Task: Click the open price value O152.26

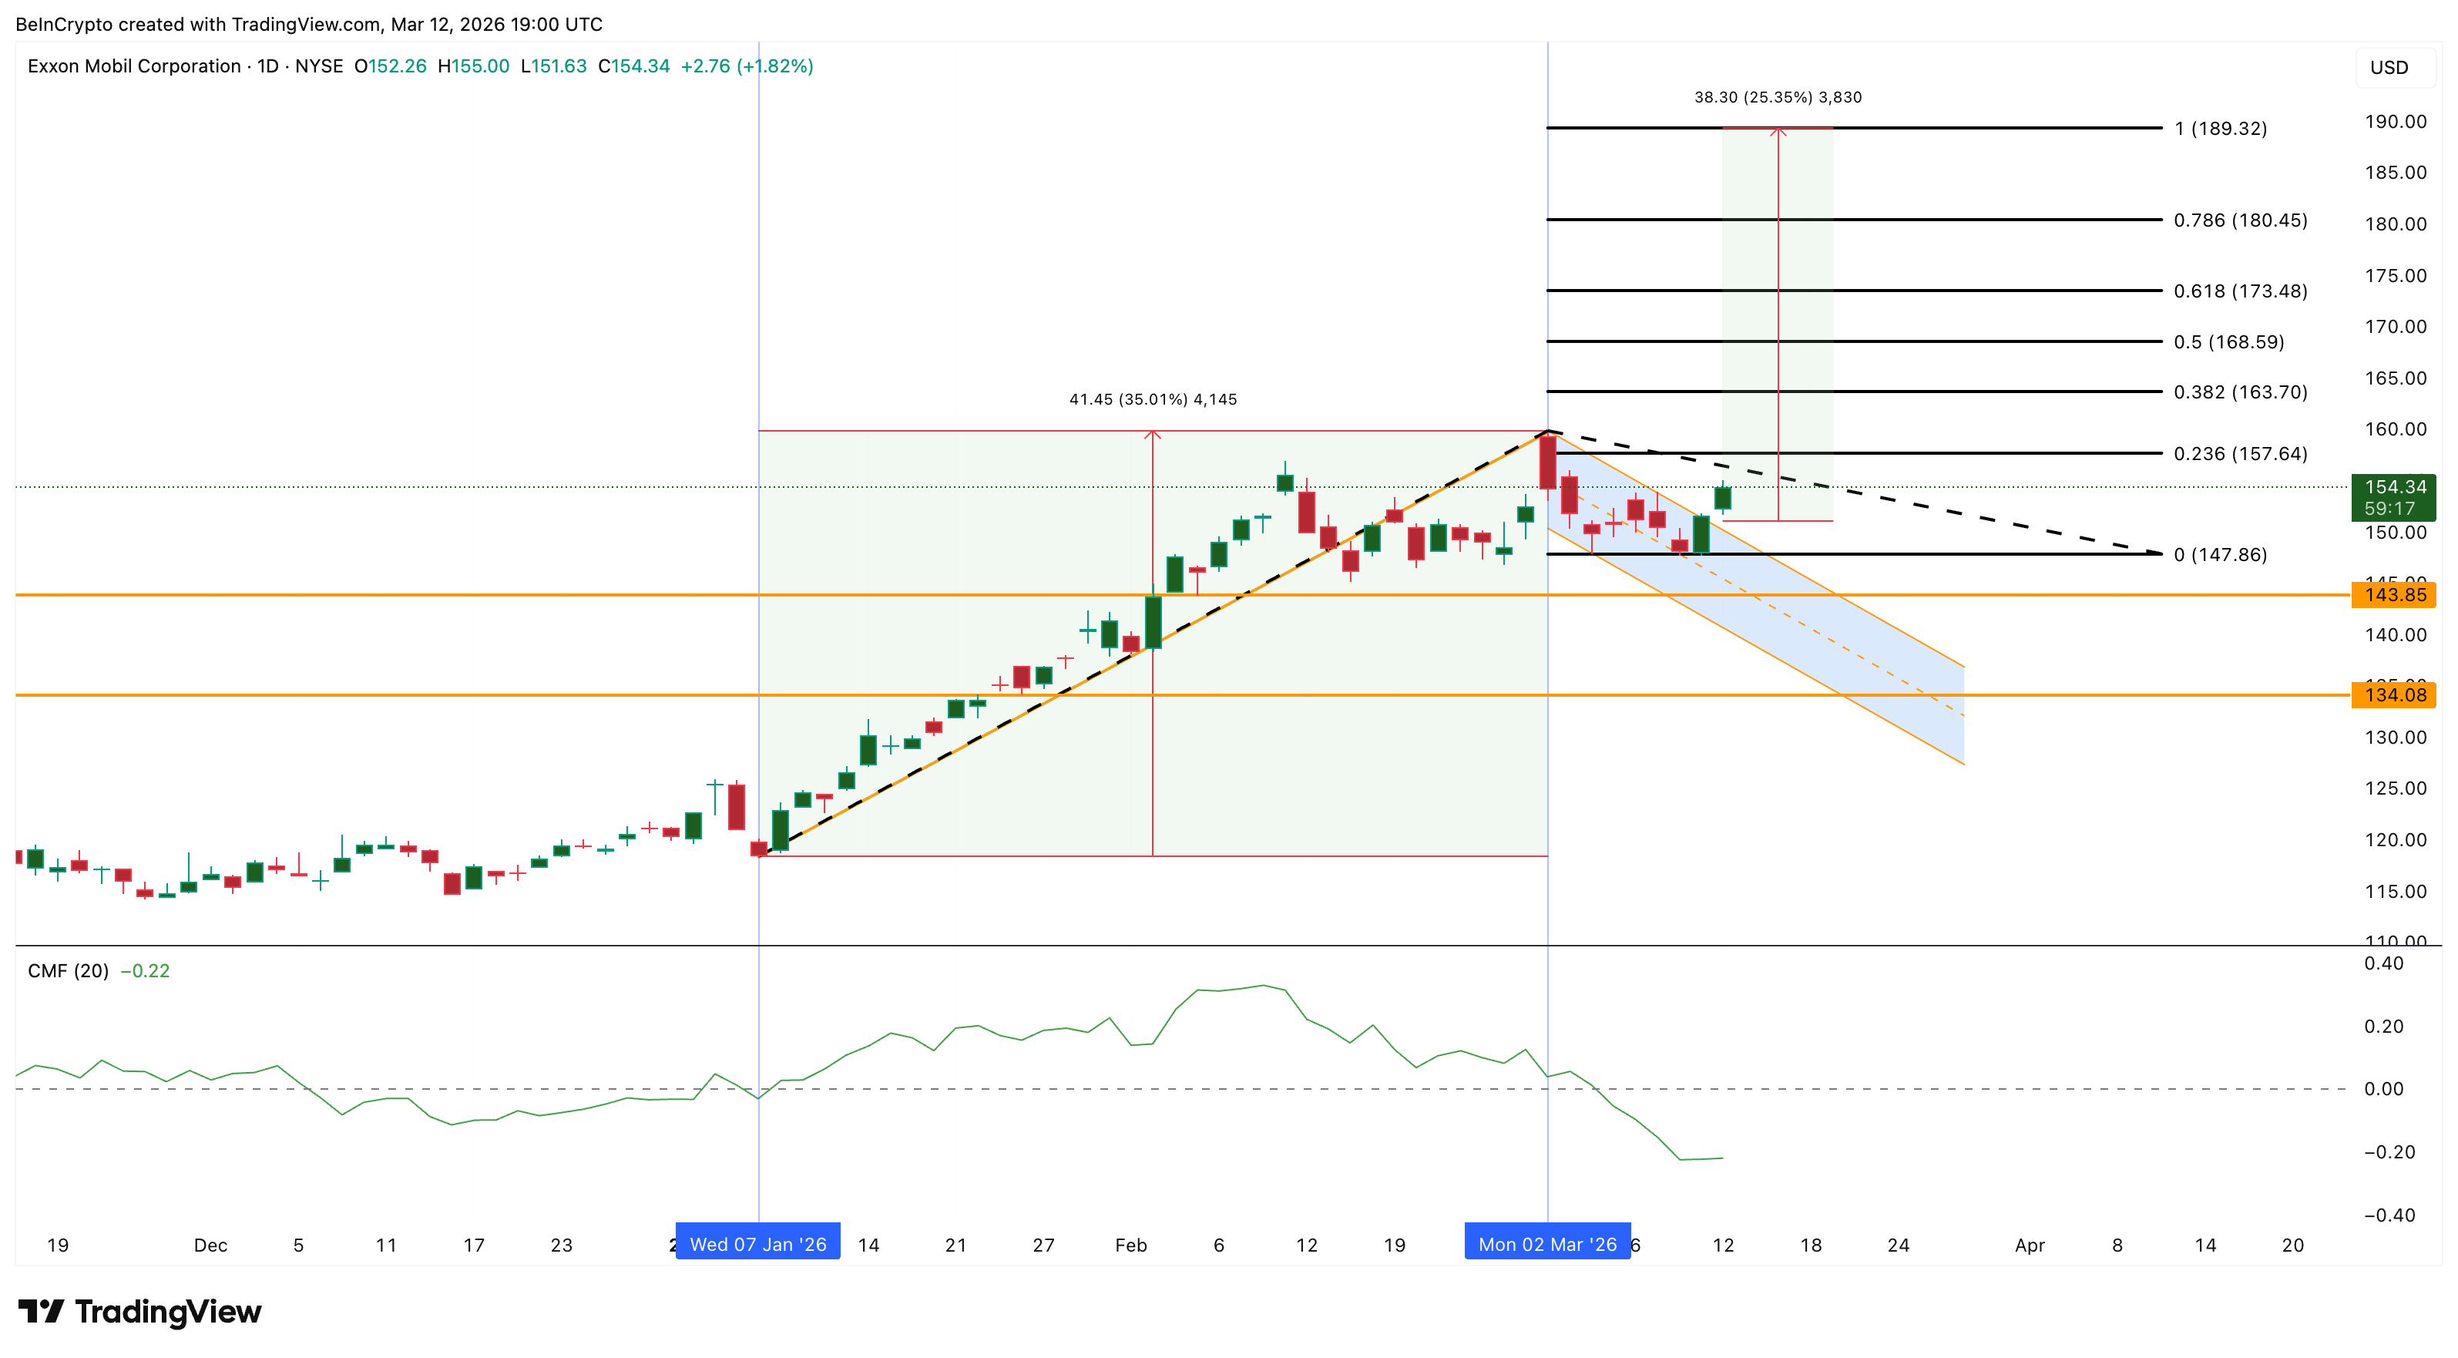Action: coord(393,66)
